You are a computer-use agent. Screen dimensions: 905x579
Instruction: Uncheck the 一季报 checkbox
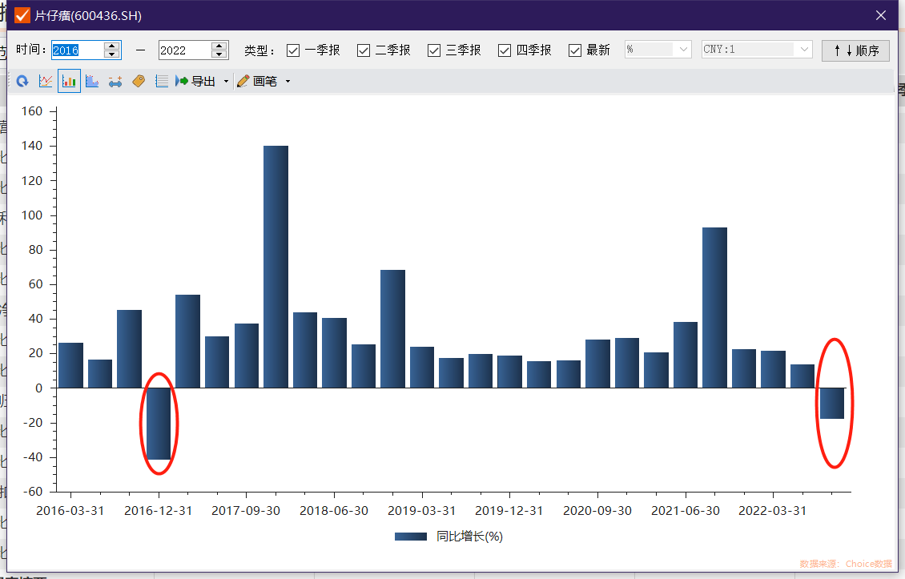293,50
